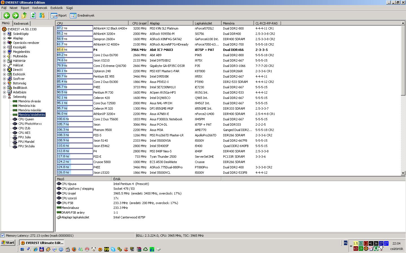Click the Szoftver icon in tree
Image resolution: width=406 pixels, height=253 pixels.
point(10,79)
